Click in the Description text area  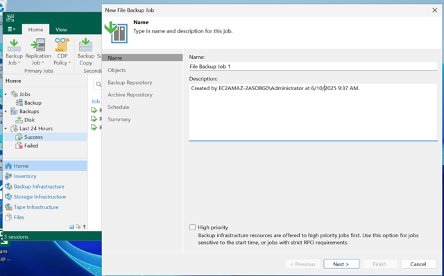coord(313,112)
